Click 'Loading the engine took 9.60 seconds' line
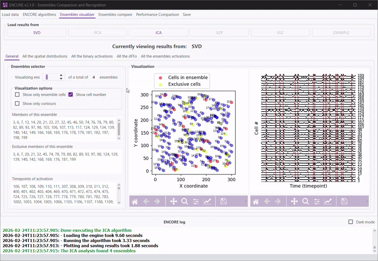The image size is (378, 261). [72, 235]
